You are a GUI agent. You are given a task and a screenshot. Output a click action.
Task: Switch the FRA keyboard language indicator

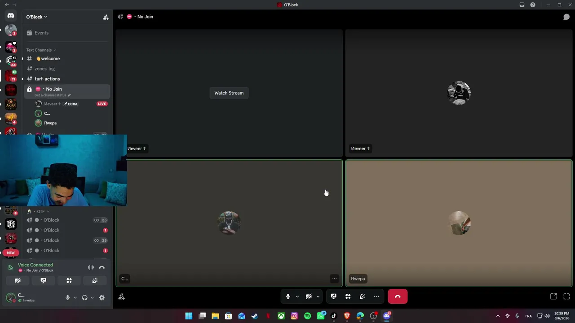tap(529, 316)
